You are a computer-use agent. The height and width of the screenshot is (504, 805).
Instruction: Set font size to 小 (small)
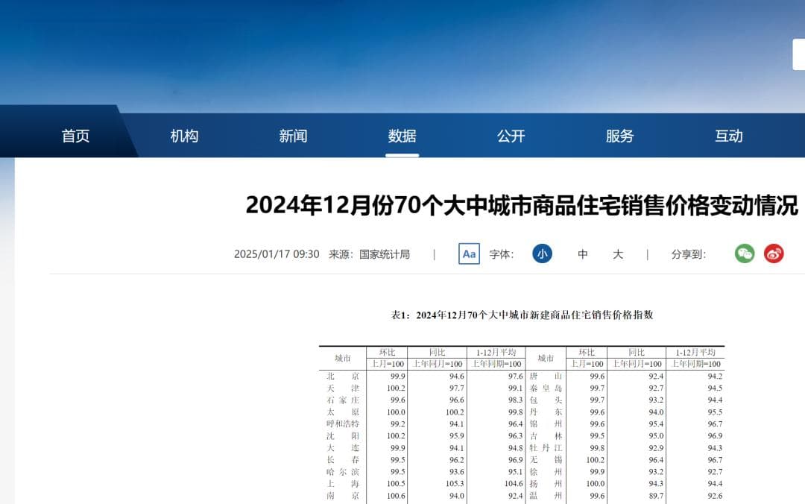point(542,253)
